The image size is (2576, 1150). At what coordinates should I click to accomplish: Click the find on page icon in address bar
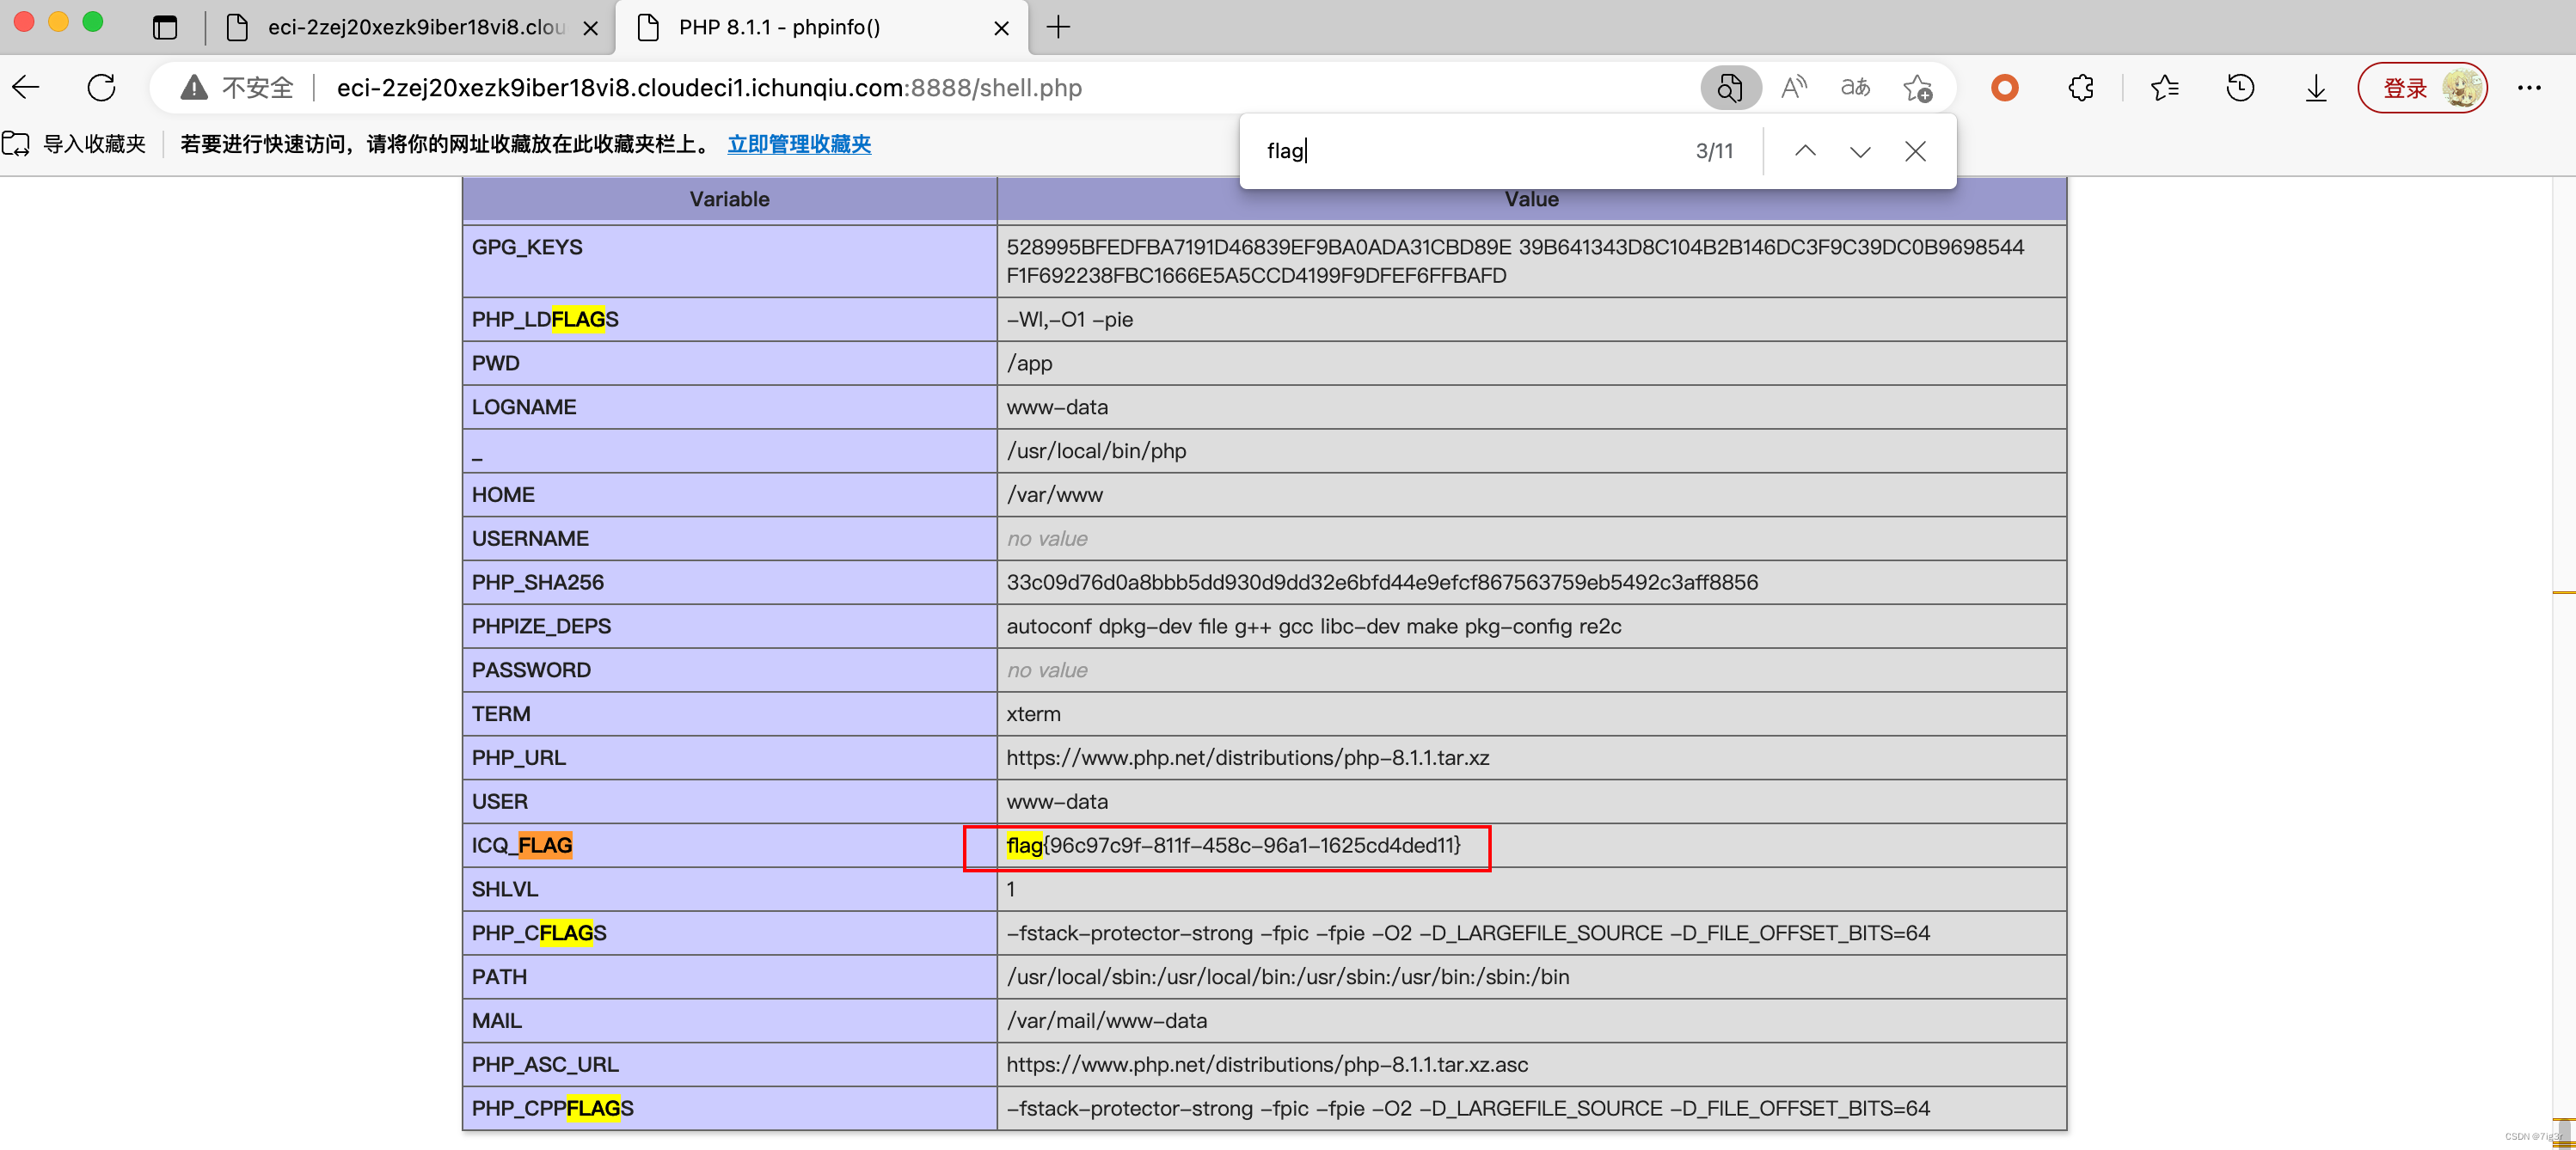(x=1729, y=88)
